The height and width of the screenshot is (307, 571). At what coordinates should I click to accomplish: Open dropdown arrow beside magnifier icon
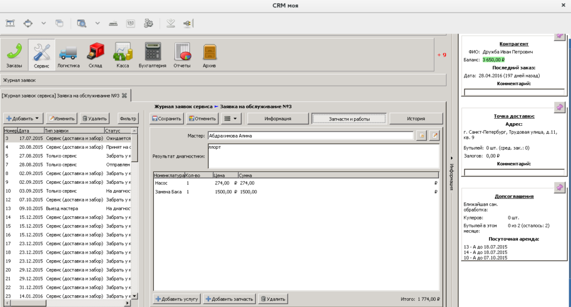point(97,23)
